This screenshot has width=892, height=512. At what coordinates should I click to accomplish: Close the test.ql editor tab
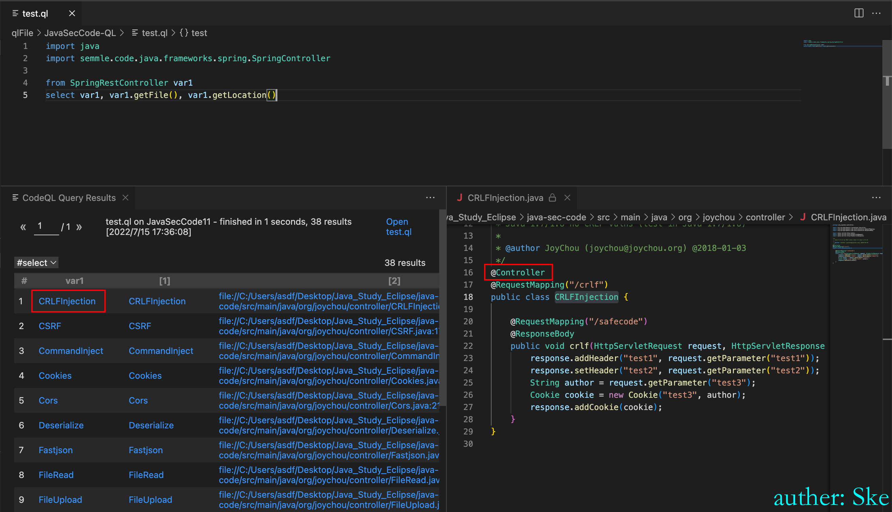[72, 13]
